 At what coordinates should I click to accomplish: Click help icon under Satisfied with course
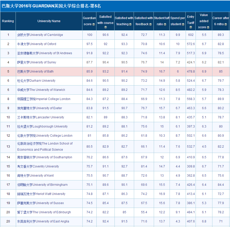coord(106,27)
